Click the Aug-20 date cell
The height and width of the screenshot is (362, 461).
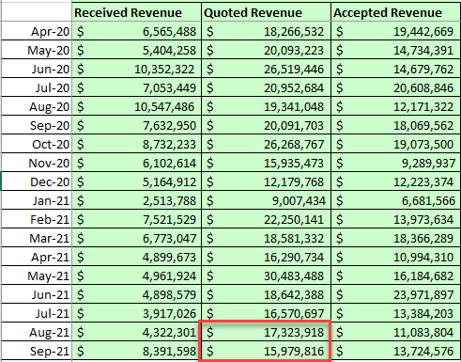[x=37, y=106]
